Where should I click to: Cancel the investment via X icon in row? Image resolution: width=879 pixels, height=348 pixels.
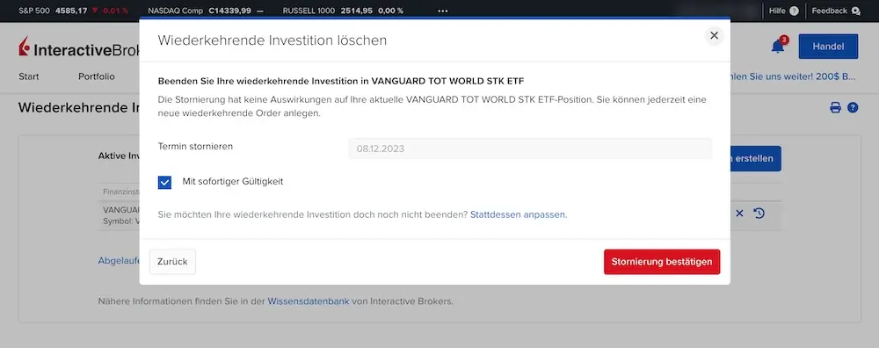tap(739, 214)
